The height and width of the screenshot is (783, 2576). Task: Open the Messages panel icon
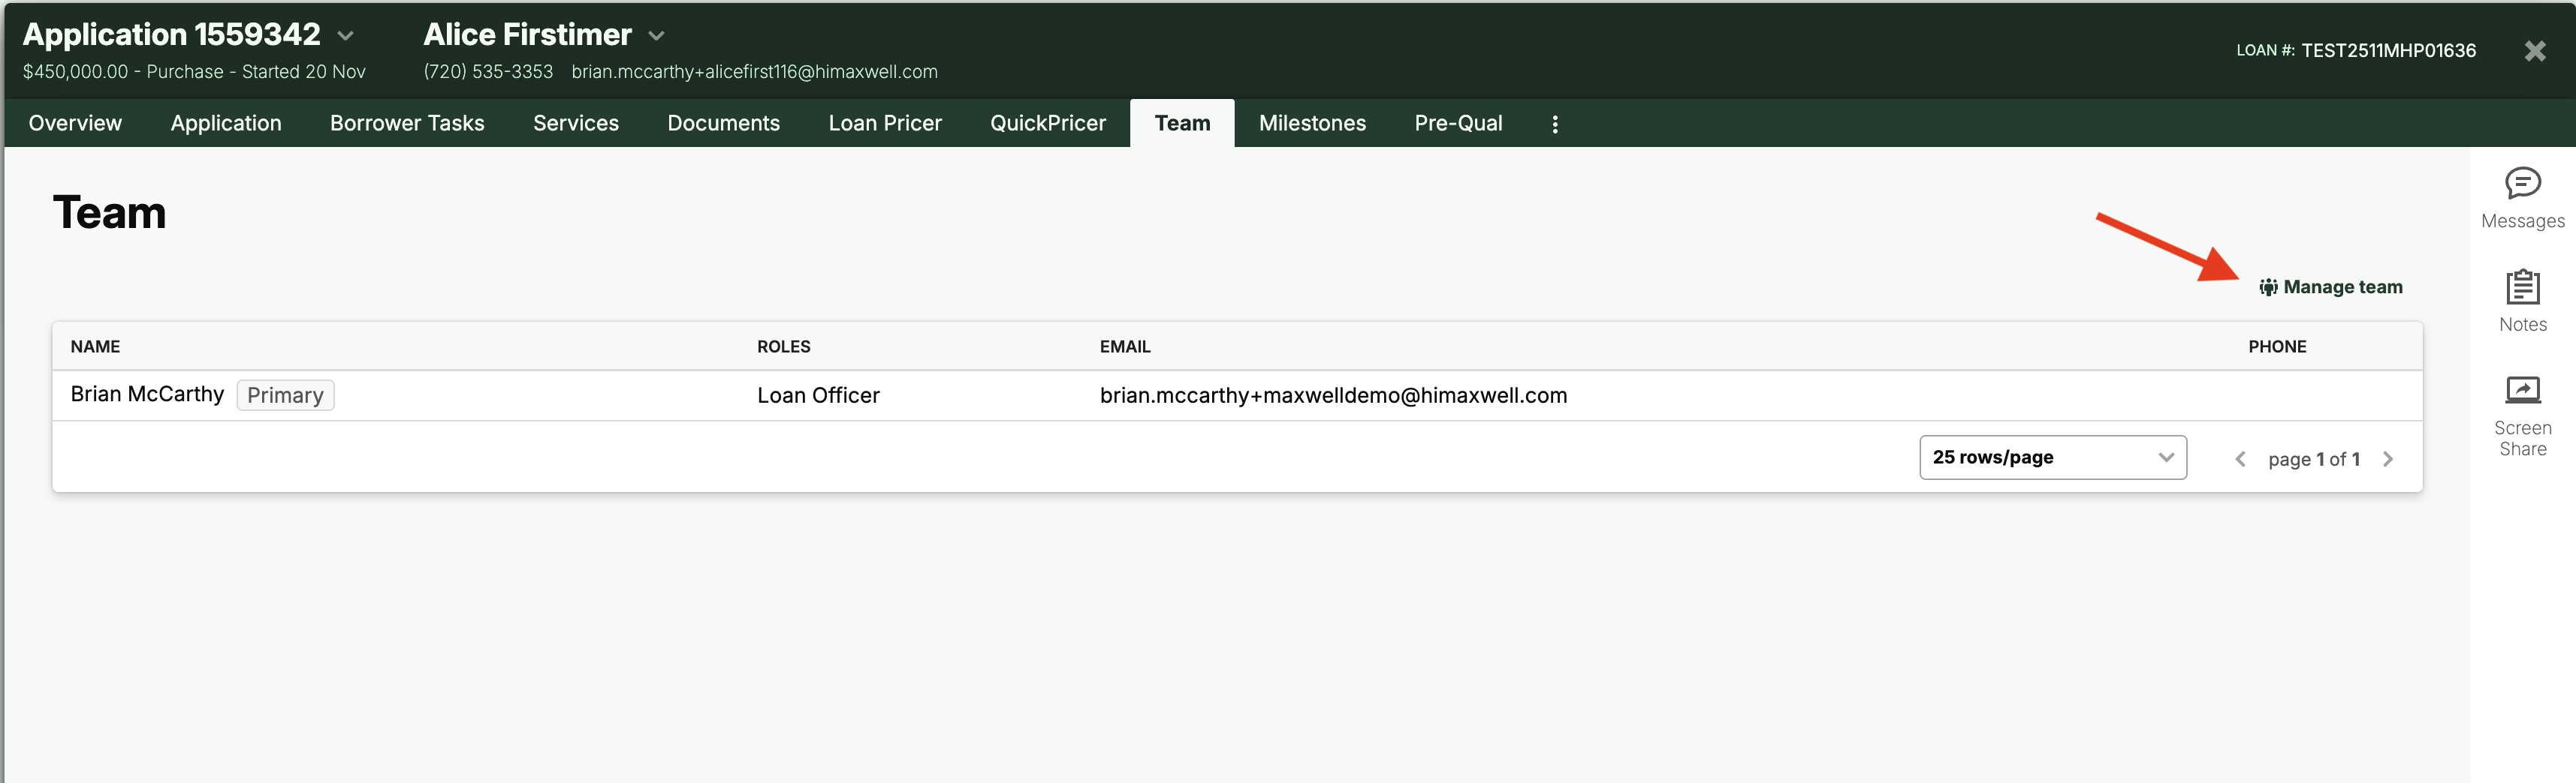tap(2521, 184)
